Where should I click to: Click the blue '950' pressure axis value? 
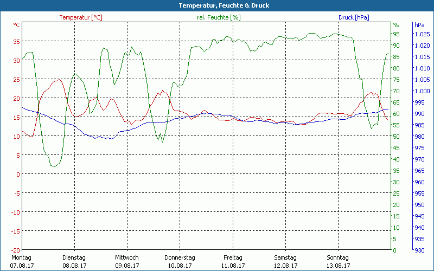[419, 205]
